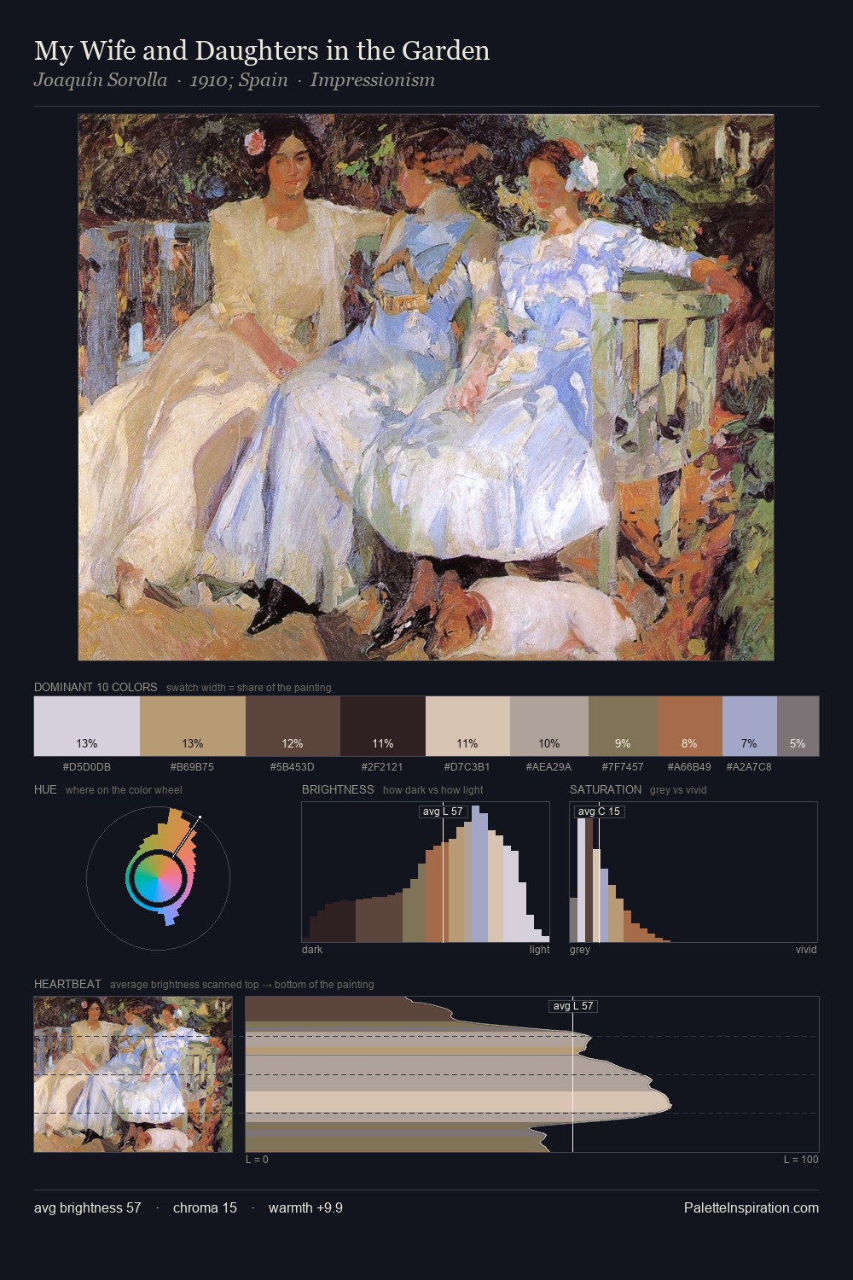
Task: Click the vivid axis label
Action: pos(806,950)
